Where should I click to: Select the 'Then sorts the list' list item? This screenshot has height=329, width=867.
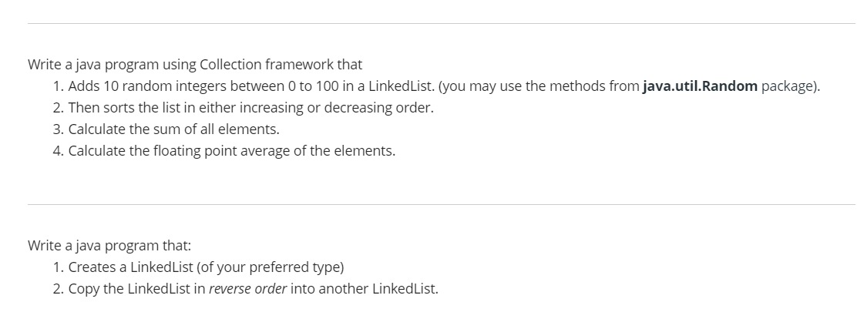coord(244,108)
